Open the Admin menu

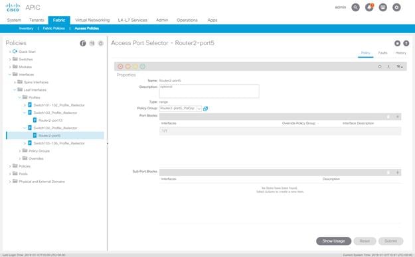pos(162,20)
